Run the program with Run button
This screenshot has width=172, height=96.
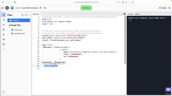click(x=86, y=8)
